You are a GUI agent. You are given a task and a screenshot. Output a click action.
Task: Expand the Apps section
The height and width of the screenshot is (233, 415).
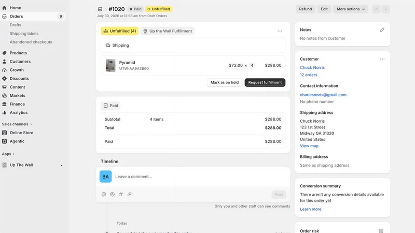[8, 154]
